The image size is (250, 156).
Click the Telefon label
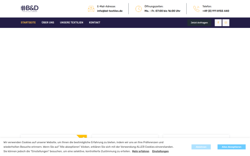pos(207,7)
